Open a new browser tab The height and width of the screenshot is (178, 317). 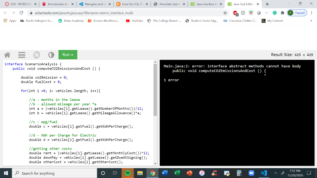point(267,4)
